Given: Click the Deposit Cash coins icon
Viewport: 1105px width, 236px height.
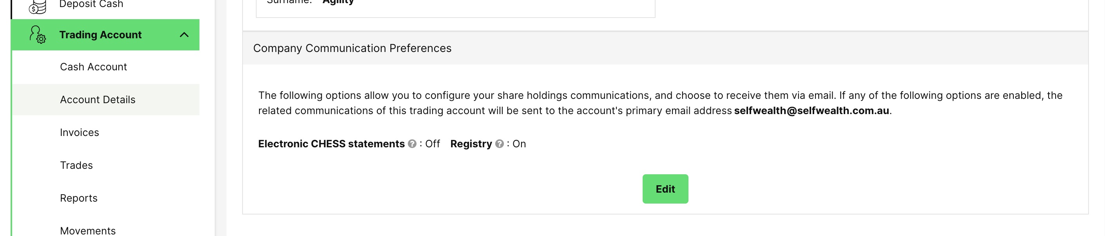Looking at the screenshot, I should 38,6.
